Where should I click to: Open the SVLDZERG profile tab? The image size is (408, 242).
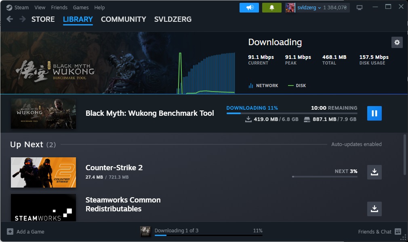pos(173,19)
